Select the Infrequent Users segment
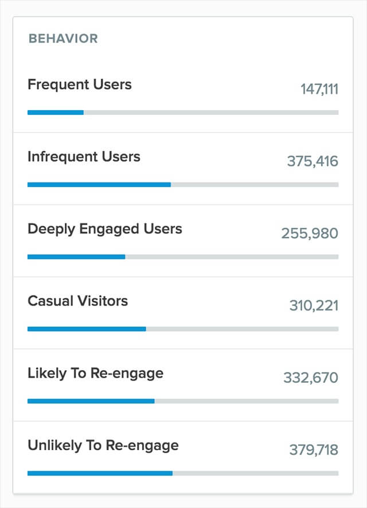 [85, 156]
